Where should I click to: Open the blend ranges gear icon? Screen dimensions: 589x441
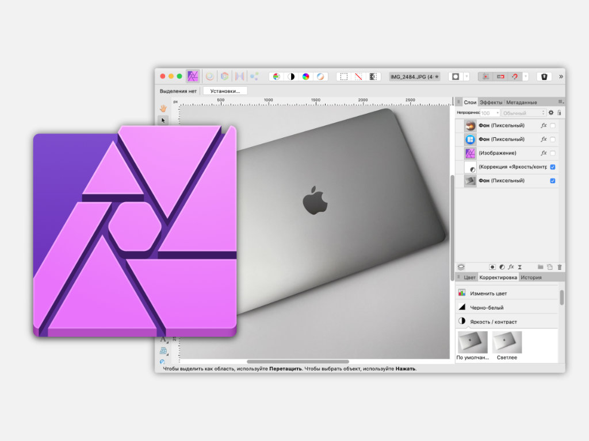(551, 113)
